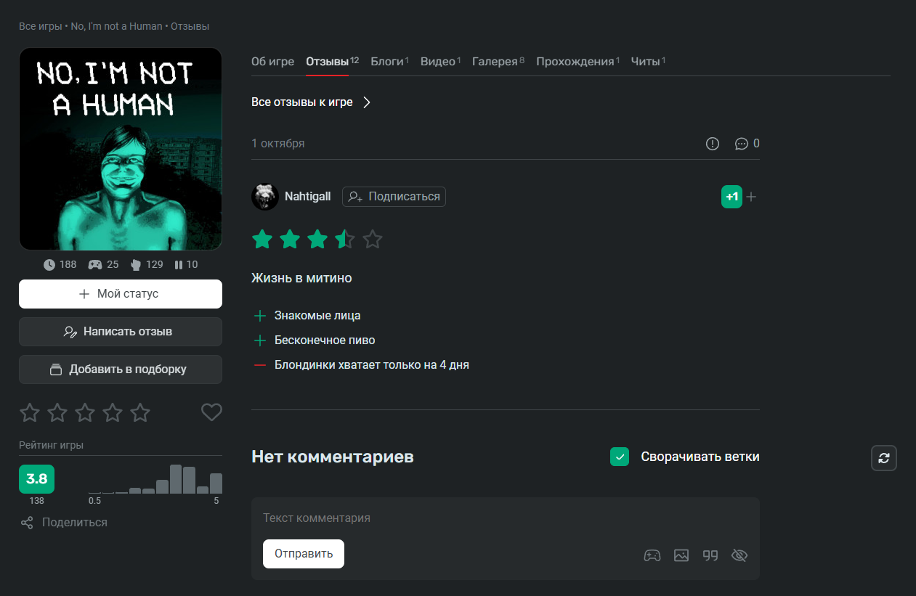
Task: Click the heart favorite icon
Action: click(211, 412)
